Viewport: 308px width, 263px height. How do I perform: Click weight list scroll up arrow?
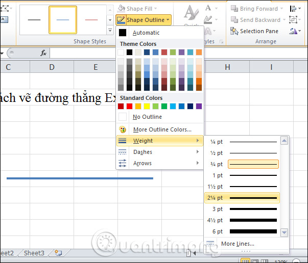tap(284, 140)
